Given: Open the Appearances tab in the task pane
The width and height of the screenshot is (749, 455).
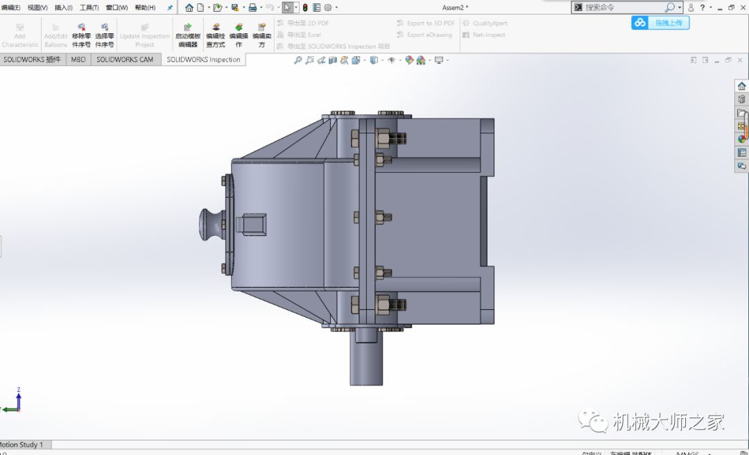Looking at the screenshot, I should click(741, 139).
